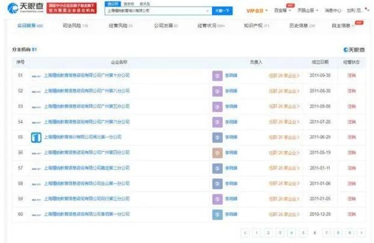Expand the 百宝箱 dropdown
374x243 pixels.
(282, 10)
